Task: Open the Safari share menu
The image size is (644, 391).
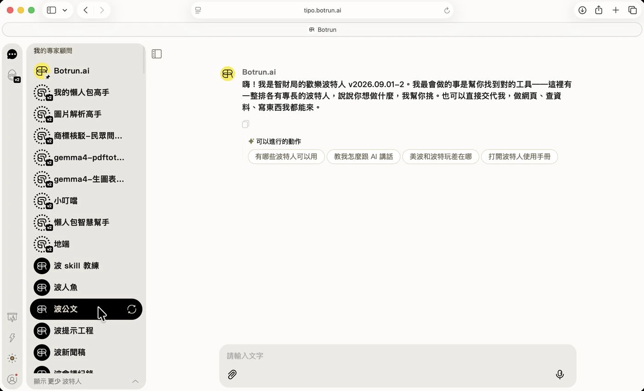Action: (599, 10)
